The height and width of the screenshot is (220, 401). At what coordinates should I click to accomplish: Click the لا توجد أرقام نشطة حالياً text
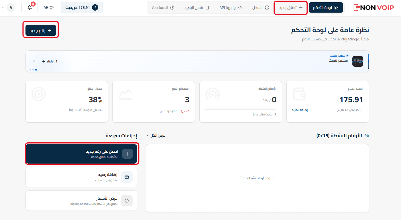click(257, 178)
